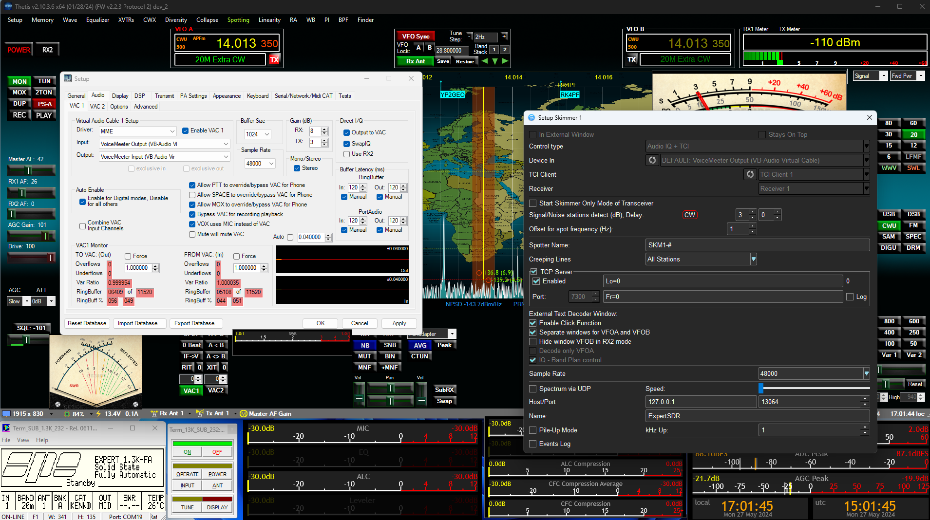Adjust the Skimmer Speed slider
The image size is (930, 520).
pos(814,388)
